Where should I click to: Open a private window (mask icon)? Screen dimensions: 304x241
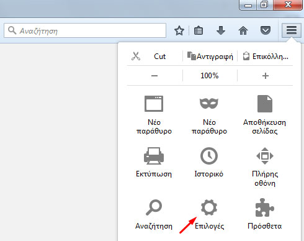(x=209, y=103)
